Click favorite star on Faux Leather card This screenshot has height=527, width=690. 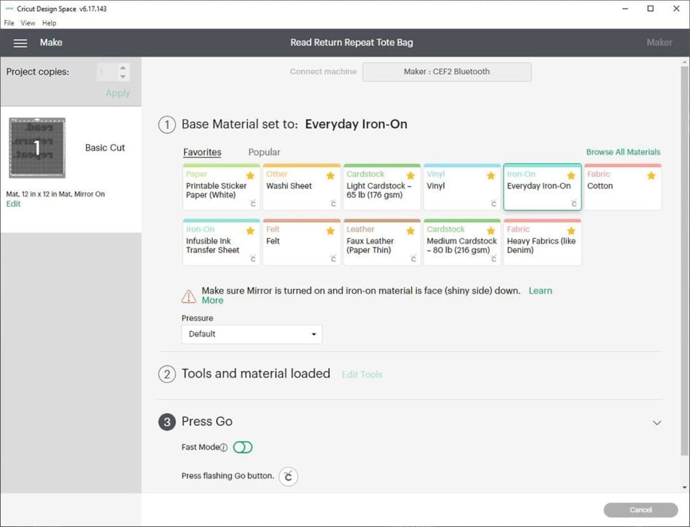tap(410, 231)
